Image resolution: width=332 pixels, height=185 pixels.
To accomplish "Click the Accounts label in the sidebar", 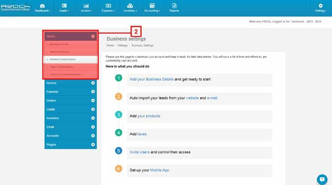I will pyautogui.click(x=52, y=136).
